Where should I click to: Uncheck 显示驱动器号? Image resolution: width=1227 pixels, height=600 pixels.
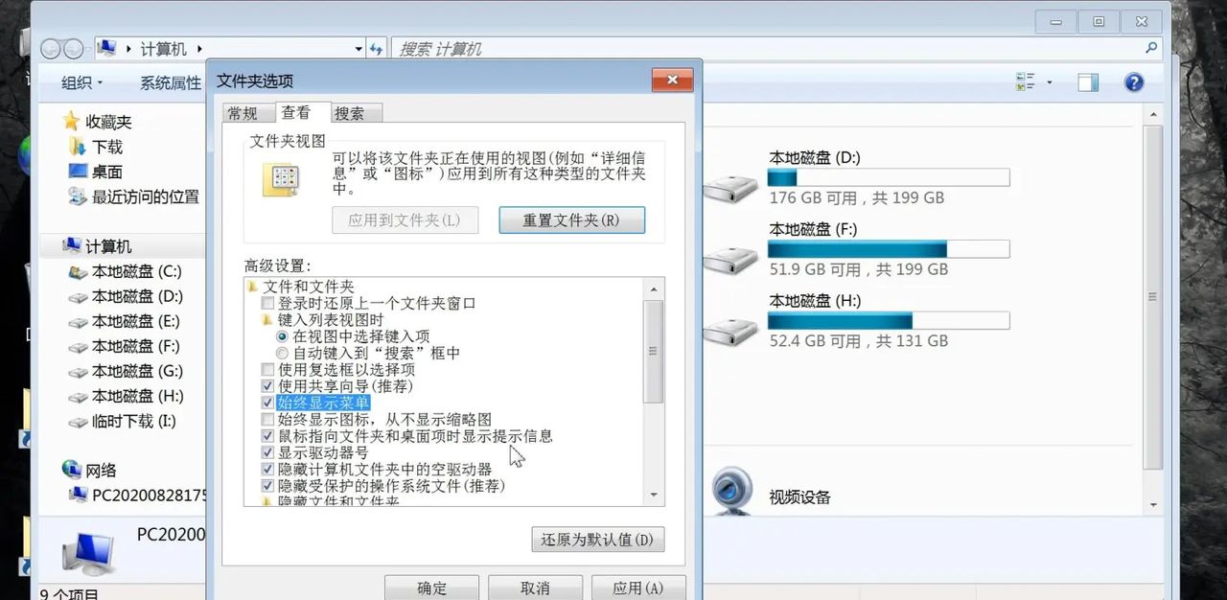[x=266, y=452]
